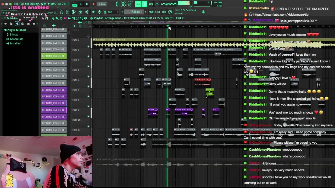
Task: Select the playlist Slip tool
Action: [69, 18]
